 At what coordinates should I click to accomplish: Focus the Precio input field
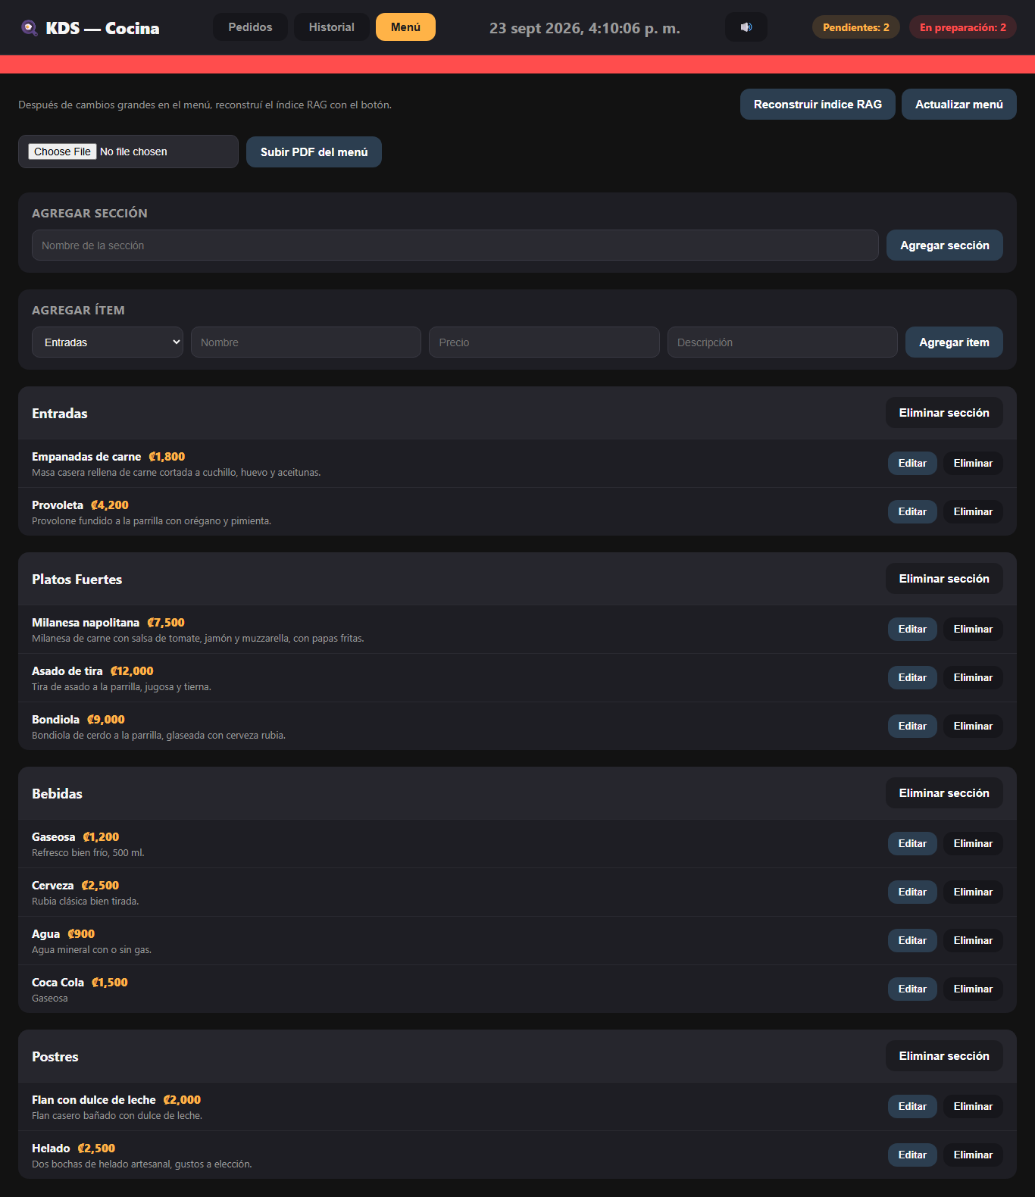tap(544, 342)
